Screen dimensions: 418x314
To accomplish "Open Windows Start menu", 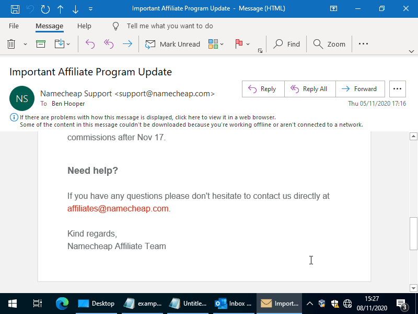I will click(13, 304).
